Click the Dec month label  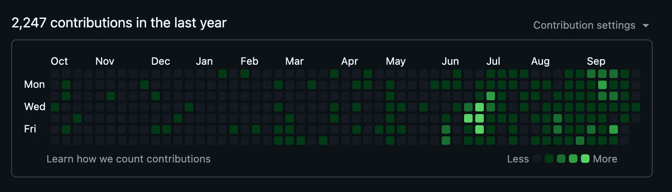click(161, 61)
